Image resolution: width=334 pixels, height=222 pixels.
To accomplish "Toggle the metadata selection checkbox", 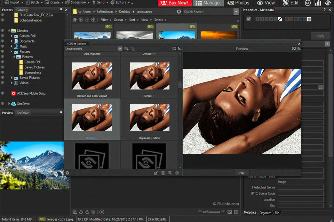I will click(248, 19).
